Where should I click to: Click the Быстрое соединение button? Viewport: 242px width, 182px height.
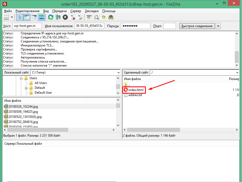pyautogui.click(x=197, y=26)
